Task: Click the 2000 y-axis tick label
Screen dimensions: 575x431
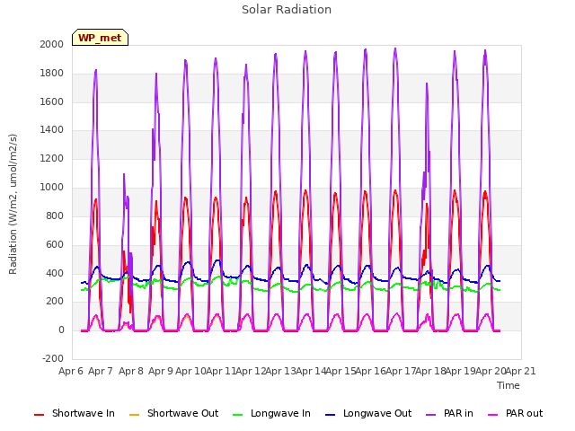Action: pyautogui.click(x=52, y=44)
